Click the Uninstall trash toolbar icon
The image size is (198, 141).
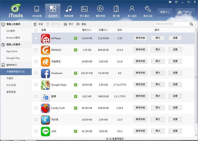[x=48, y=24]
